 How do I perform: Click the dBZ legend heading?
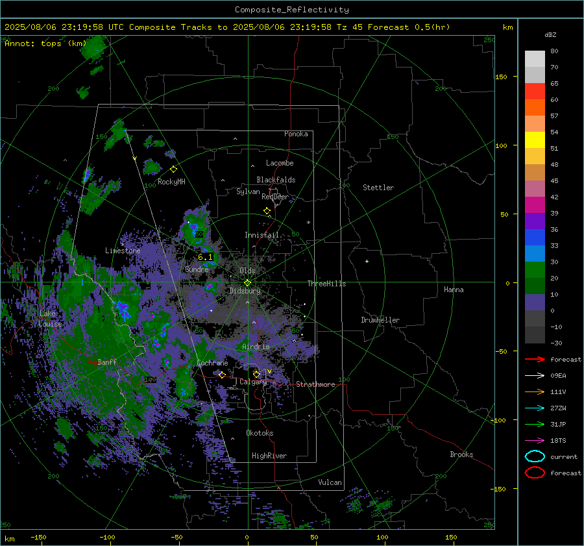click(550, 35)
